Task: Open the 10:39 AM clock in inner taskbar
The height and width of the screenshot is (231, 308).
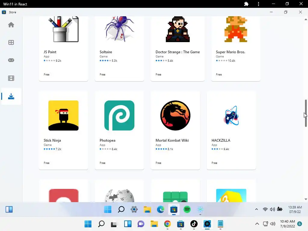Action: tap(295, 209)
